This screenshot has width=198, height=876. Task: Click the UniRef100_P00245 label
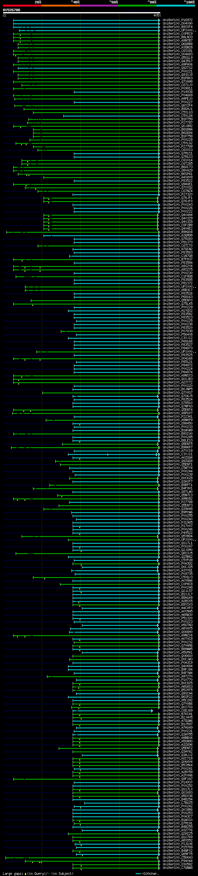178,437
